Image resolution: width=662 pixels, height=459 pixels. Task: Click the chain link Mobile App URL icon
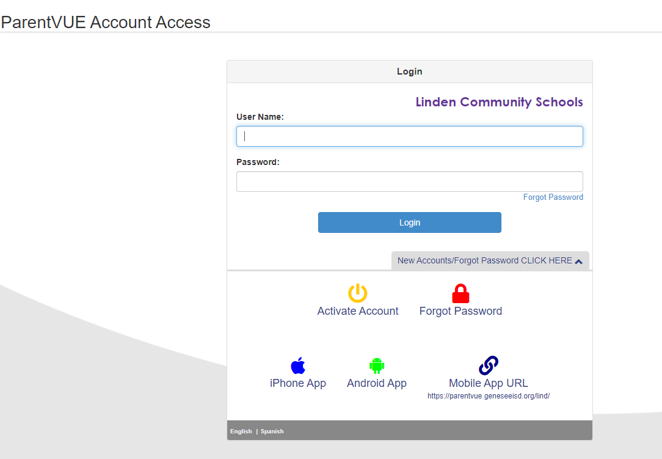point(489,365)
